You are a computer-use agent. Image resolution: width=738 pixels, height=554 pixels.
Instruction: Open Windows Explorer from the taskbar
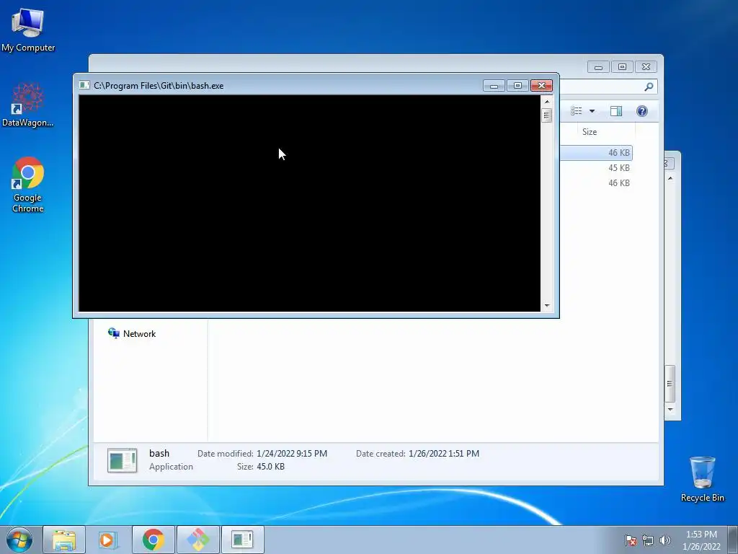coord(64,540)
